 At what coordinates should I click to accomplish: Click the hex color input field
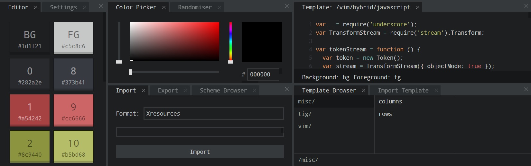(263, 74)
